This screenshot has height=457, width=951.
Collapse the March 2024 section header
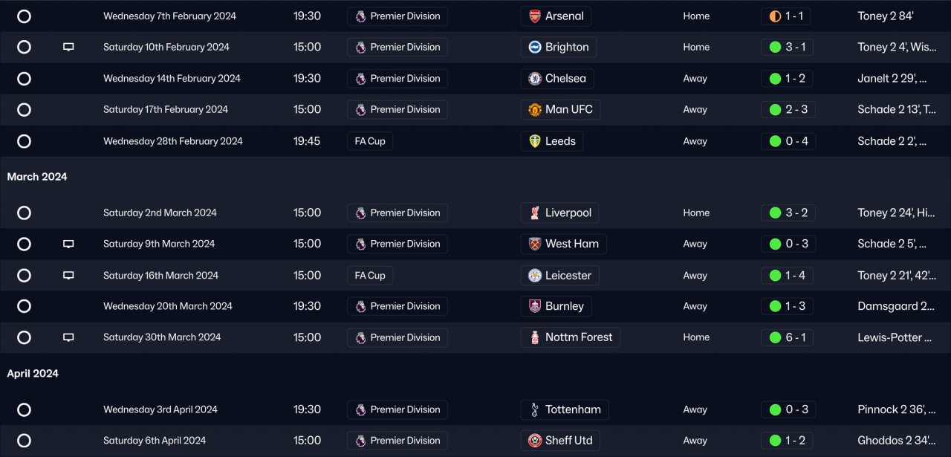37,177
